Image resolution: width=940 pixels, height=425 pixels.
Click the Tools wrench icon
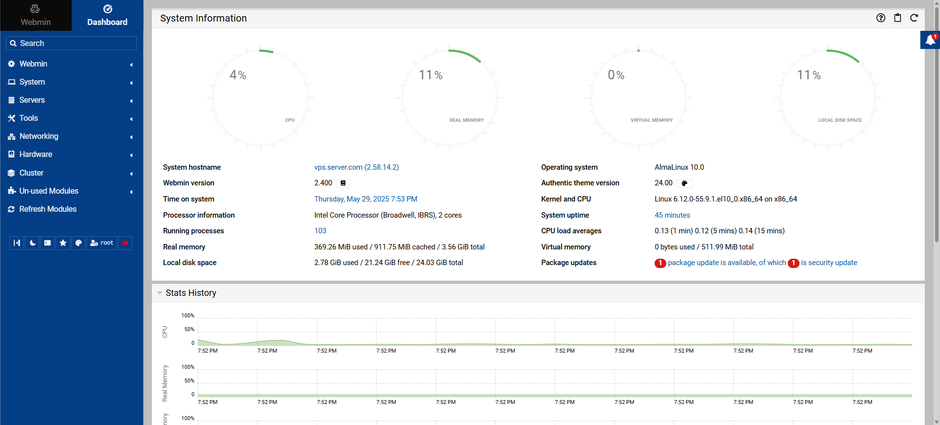[x=11, y=118]
